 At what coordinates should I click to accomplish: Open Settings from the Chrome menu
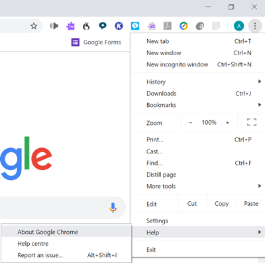pos(198,220)
